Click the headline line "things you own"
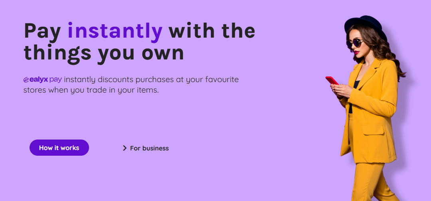 [x=104, y=53]
